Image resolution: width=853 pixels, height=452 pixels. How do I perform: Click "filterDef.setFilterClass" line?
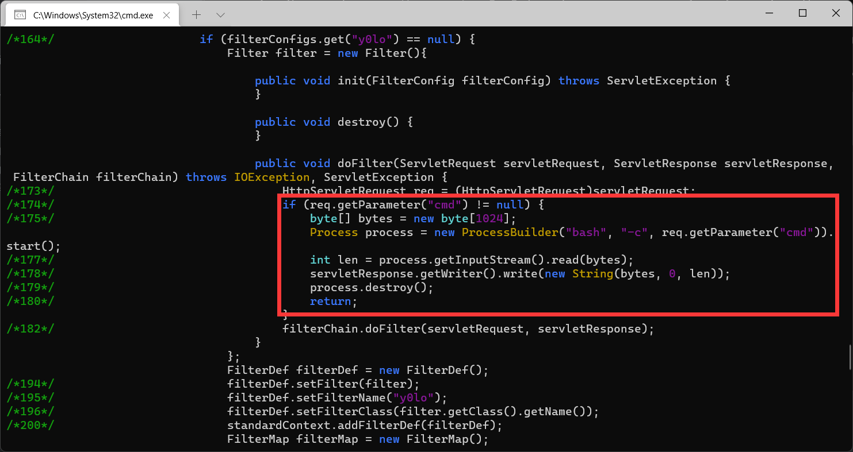413,412
